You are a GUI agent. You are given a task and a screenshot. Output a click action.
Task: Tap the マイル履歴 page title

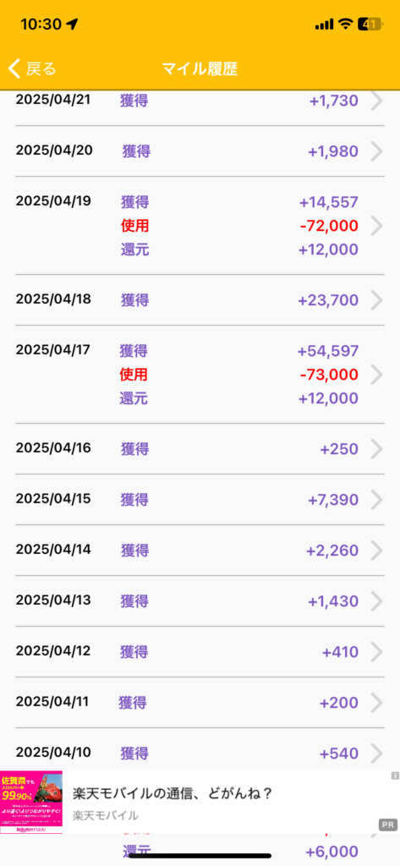click(200, 69)
